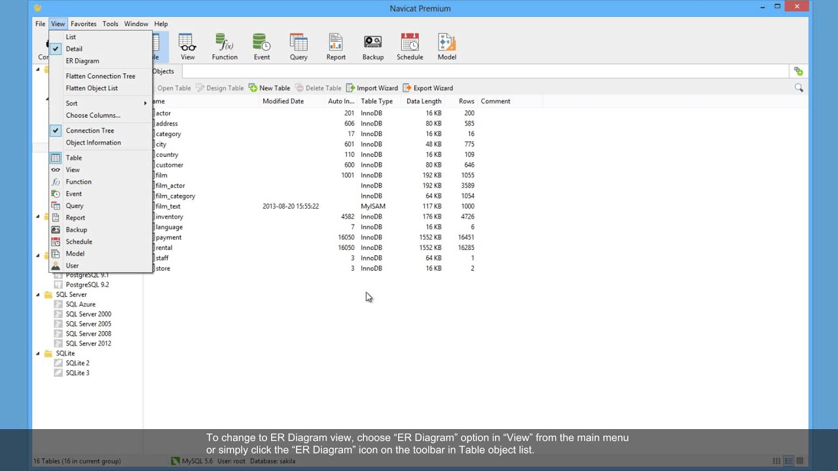Switch to list view icon in status bar
Screen dimensions: 838x471
776,461
